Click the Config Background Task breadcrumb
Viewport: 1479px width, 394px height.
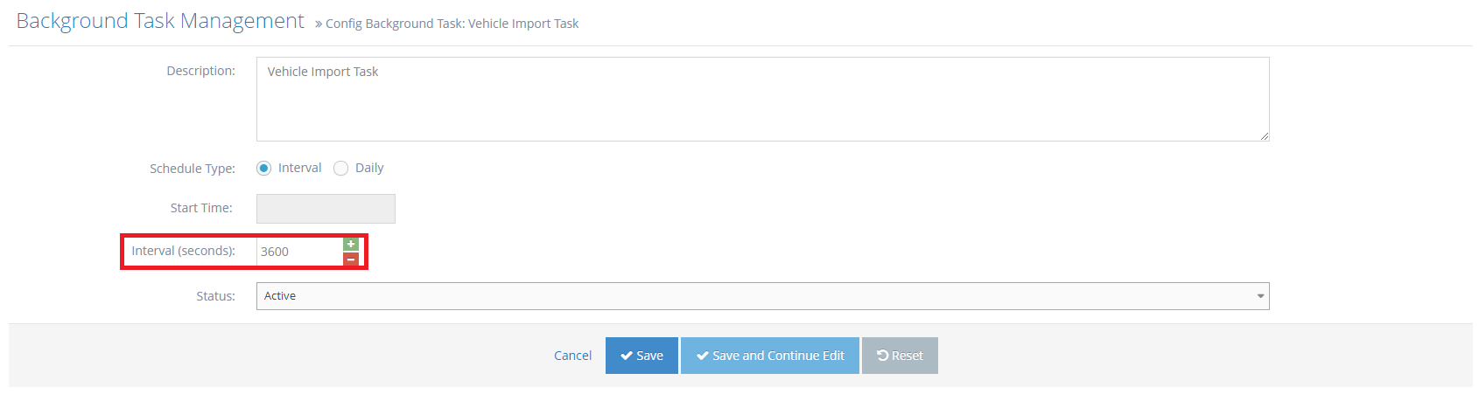click(x=452, y=24)
